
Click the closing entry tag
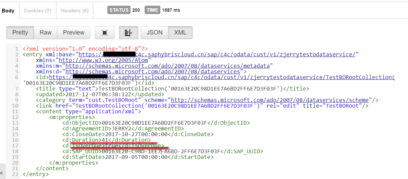pos(36,174)
